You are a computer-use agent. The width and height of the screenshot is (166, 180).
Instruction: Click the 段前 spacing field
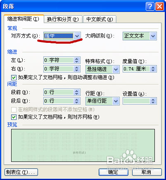click(x=59, y=92)
